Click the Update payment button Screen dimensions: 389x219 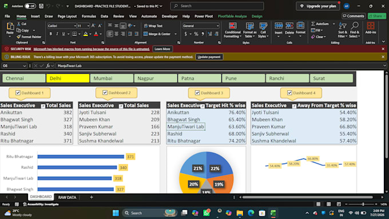(x=209, y=57)
